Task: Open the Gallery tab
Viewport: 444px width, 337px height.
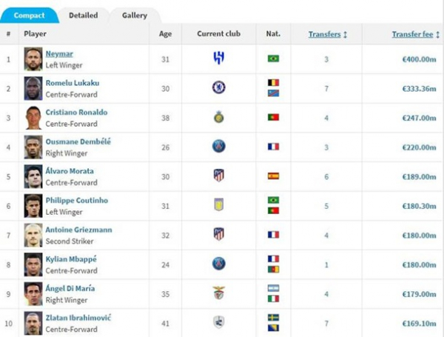Action: point(134,15)
